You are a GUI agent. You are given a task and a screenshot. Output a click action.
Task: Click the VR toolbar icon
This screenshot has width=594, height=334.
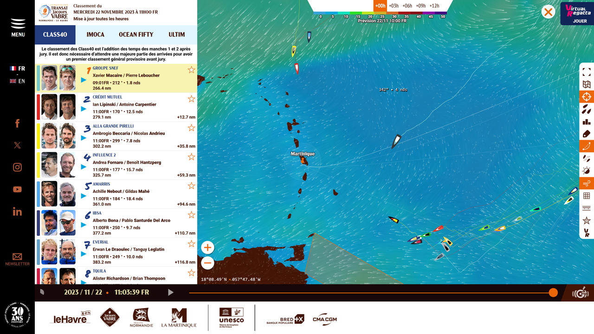pyautogui.click(x=587, y=232)
